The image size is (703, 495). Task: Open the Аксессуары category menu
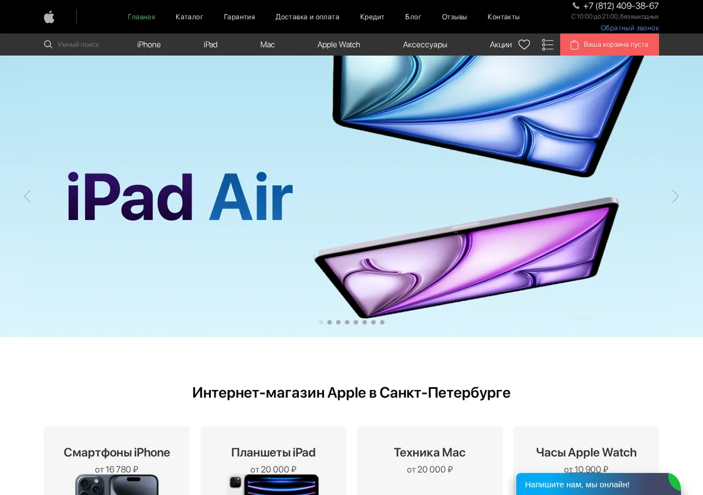click(425, 45)
